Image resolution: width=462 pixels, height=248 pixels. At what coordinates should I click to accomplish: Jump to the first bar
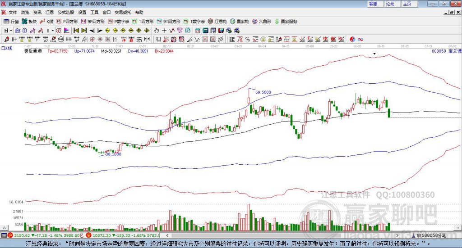tap(76, 31)
